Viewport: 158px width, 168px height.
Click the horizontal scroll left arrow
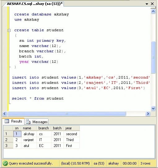pyautogui.click(x=5, y=114)
